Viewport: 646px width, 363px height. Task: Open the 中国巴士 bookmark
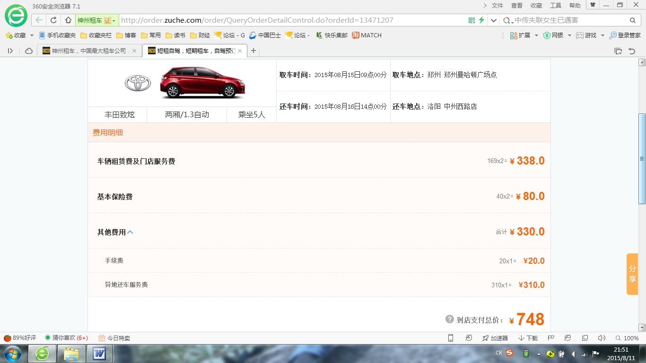(265, 35)
